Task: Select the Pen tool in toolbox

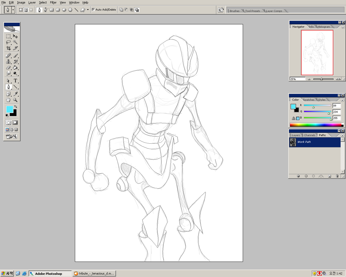Action: (x=8, y=87)
